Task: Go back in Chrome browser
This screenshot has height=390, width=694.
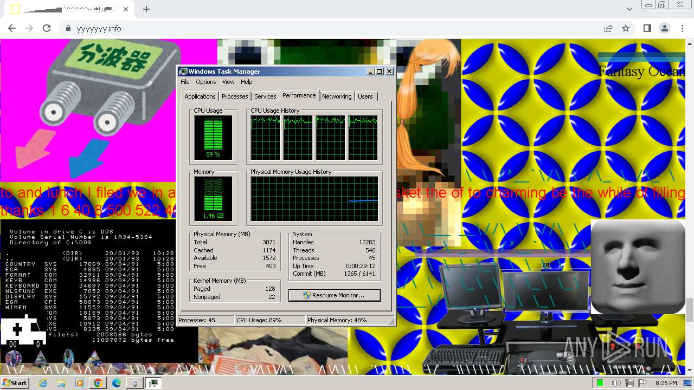Action: 12,28
